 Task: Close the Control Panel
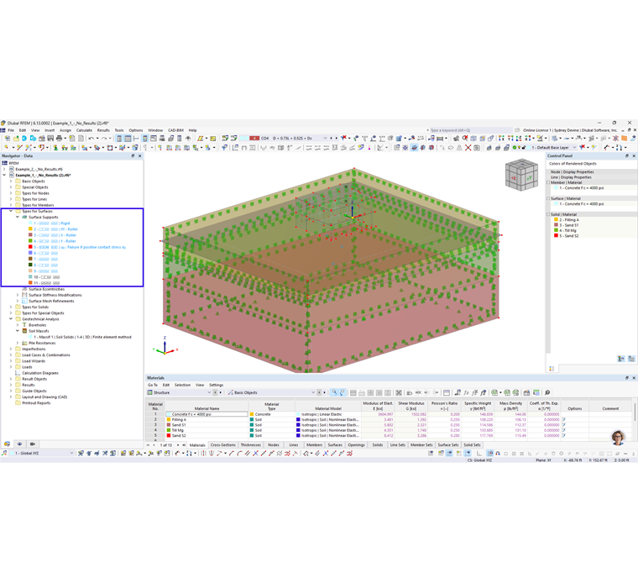pyautogui.click(x=634, y=156)
